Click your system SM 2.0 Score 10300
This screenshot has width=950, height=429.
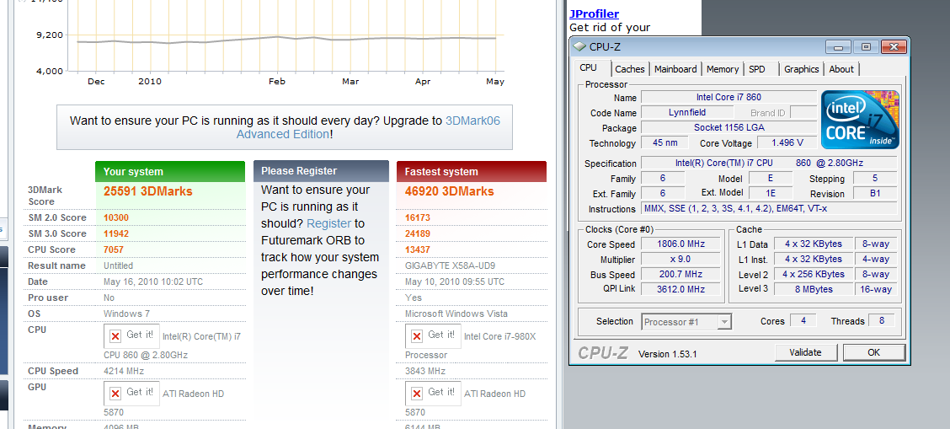pos(115,217)
